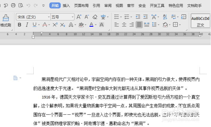
Task: Open the shading fill dropdown arrow
Action: (169, 25)
